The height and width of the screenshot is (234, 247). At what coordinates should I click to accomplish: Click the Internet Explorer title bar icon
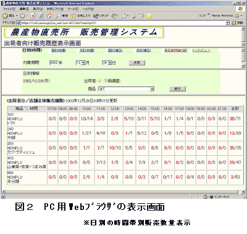coord(4,3)
